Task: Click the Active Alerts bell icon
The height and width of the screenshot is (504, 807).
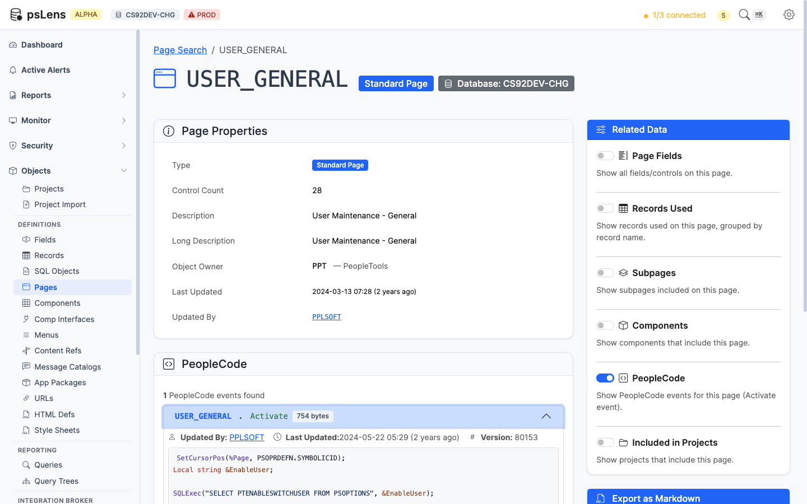Action: 13,70
